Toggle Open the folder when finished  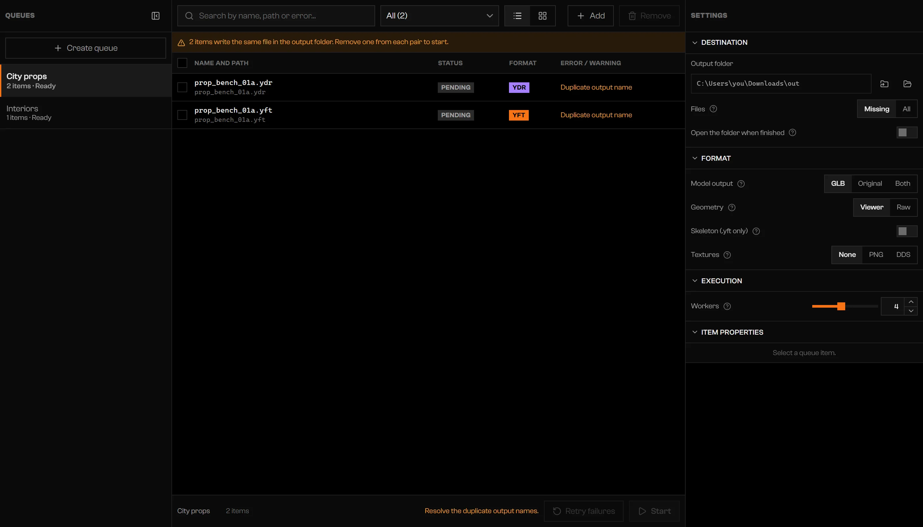pos(907,132)
